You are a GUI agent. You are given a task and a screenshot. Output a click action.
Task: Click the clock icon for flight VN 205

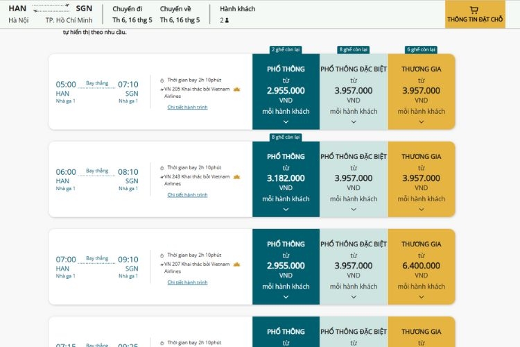pyautogui.click(x=162, y=81)
